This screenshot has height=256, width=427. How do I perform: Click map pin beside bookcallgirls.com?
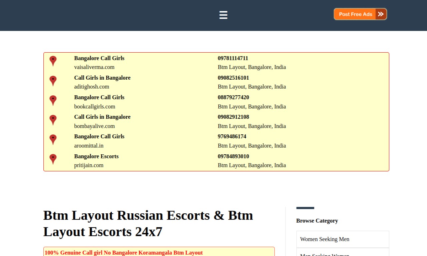click(x=53, y=101)
